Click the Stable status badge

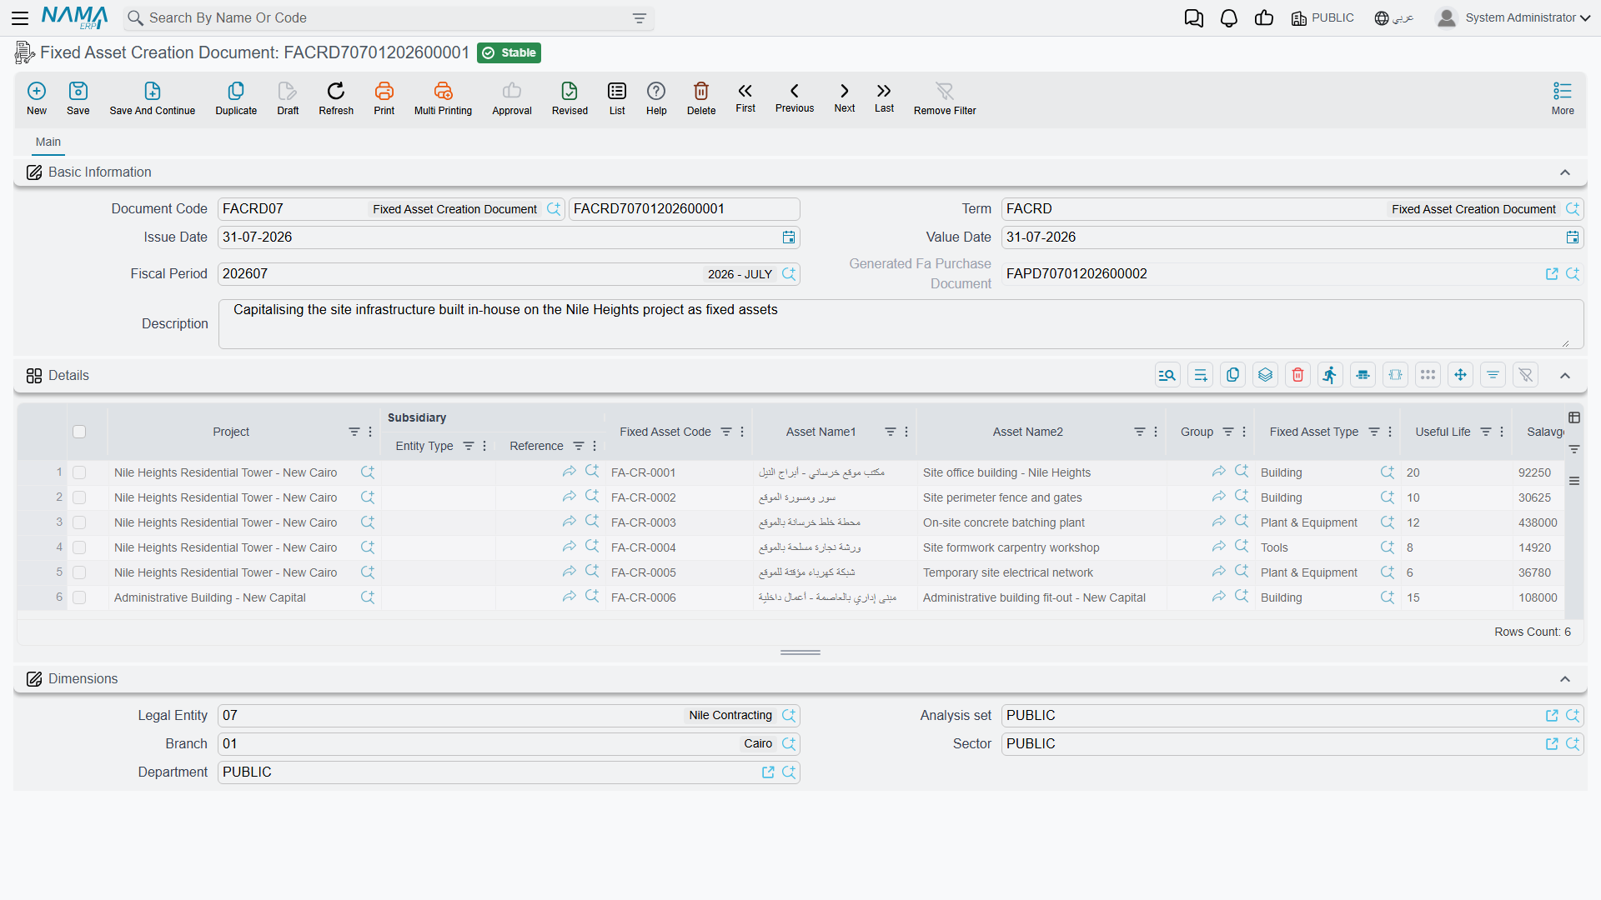(509, 53)
